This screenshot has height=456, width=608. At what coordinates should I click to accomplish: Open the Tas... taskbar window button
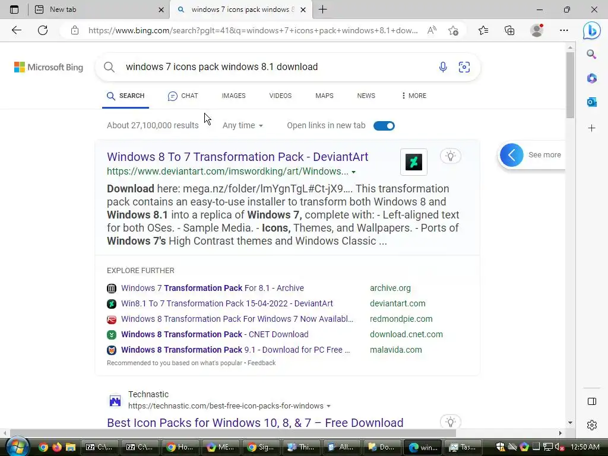pos(463,447)
